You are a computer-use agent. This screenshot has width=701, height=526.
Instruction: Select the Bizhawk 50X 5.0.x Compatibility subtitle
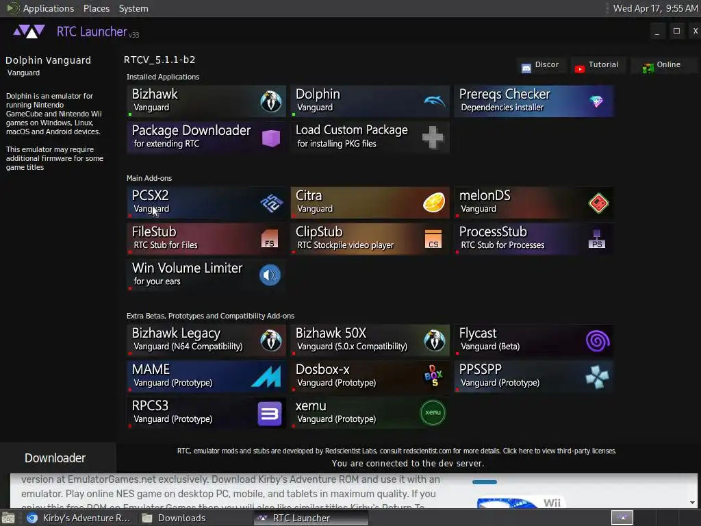[x=353, y=347]
